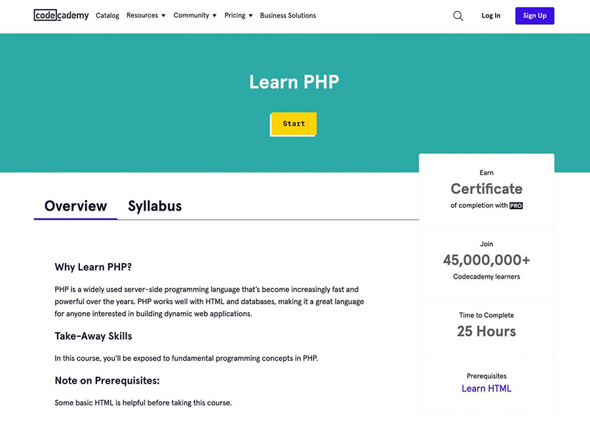The width and height of the screenshot is (590, 438).
Task: Click the Log In link
Action: pyautogui.click(x=490, y=16)
